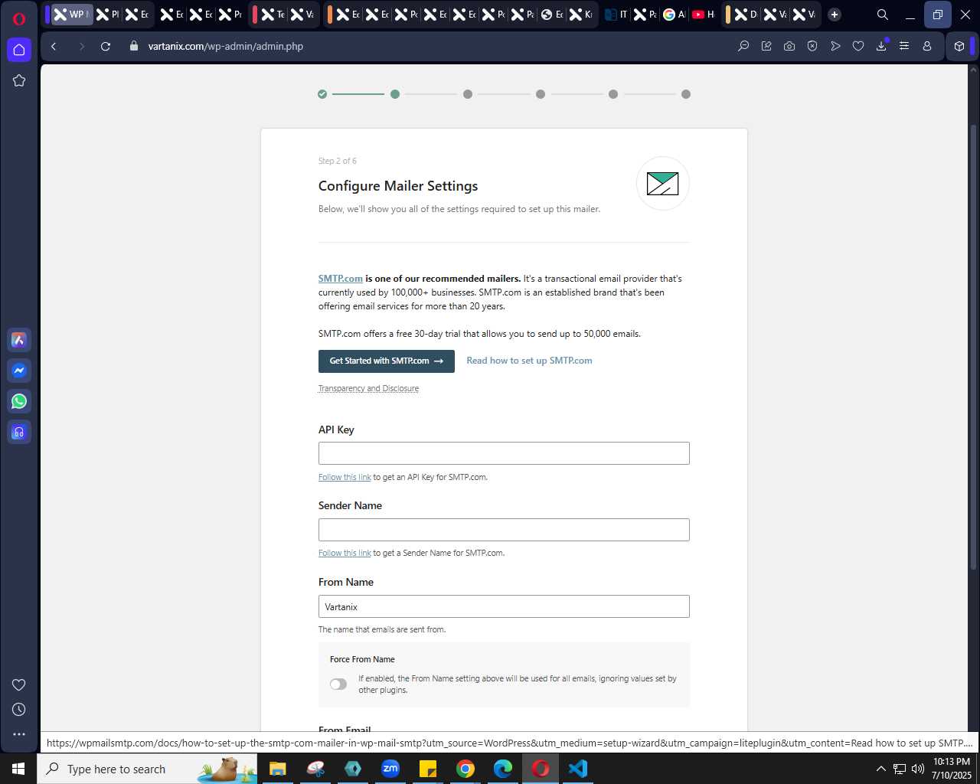Open File Explorer from taskbar
Image resolution: width=980 pixels, height=784 pixels.
(277, 769)
